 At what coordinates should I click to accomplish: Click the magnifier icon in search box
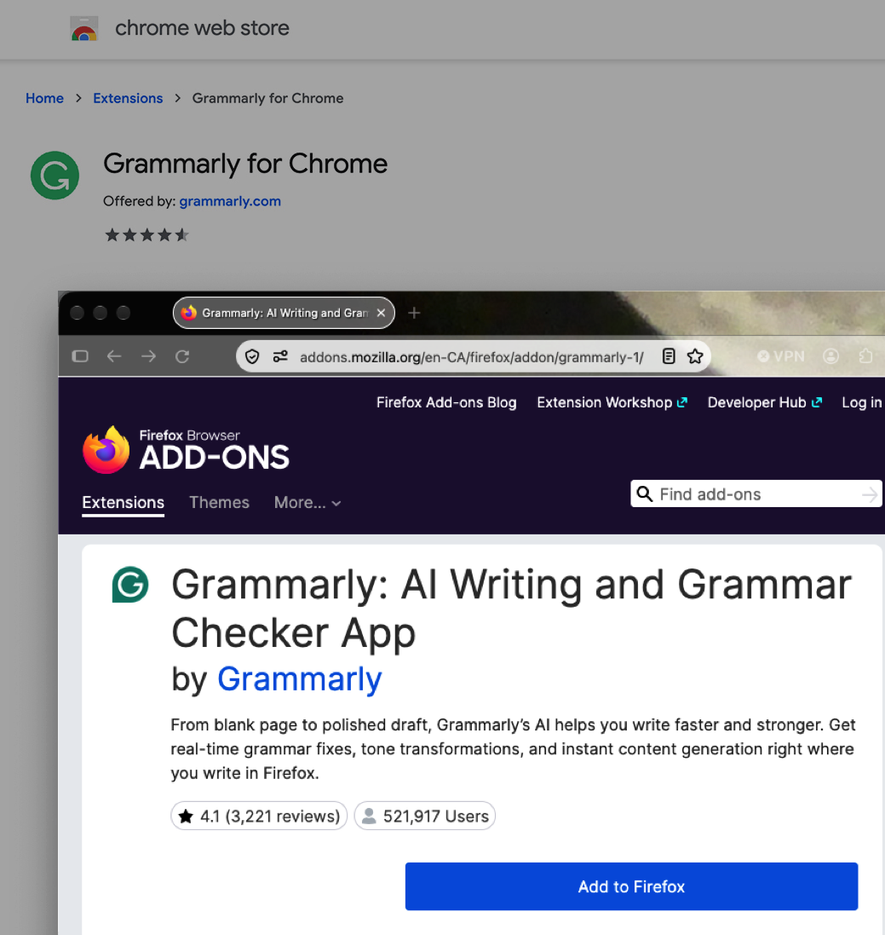(644, 493)
